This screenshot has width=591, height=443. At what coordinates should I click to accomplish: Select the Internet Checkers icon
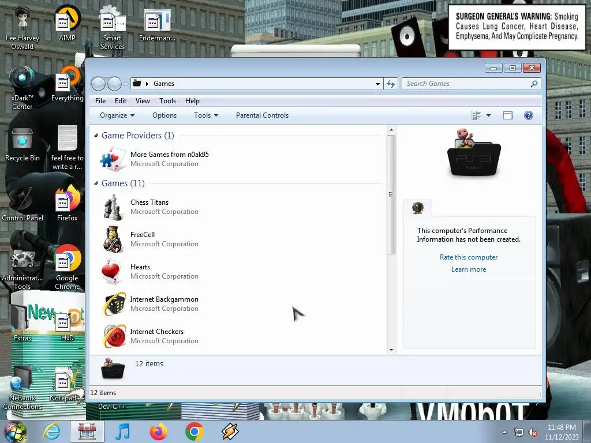click(114, 336)
